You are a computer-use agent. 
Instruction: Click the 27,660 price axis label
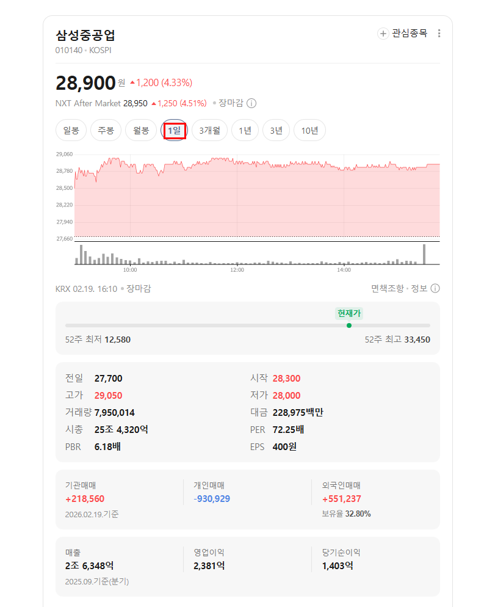click(64, 238)
